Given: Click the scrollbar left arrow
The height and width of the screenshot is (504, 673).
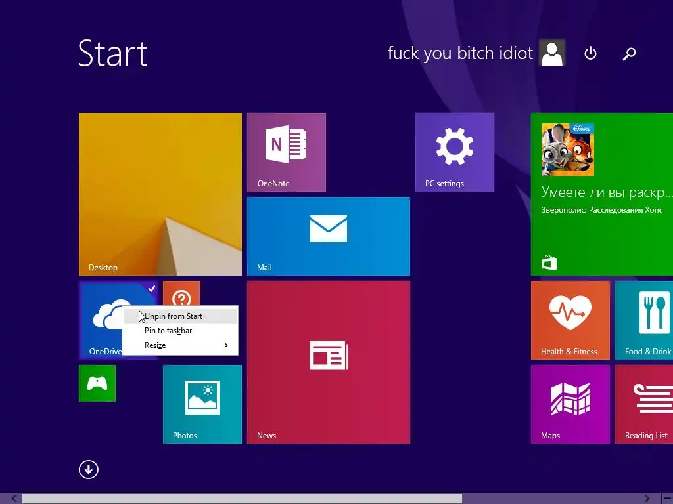Looking at the screenshot, I should 13,499.
